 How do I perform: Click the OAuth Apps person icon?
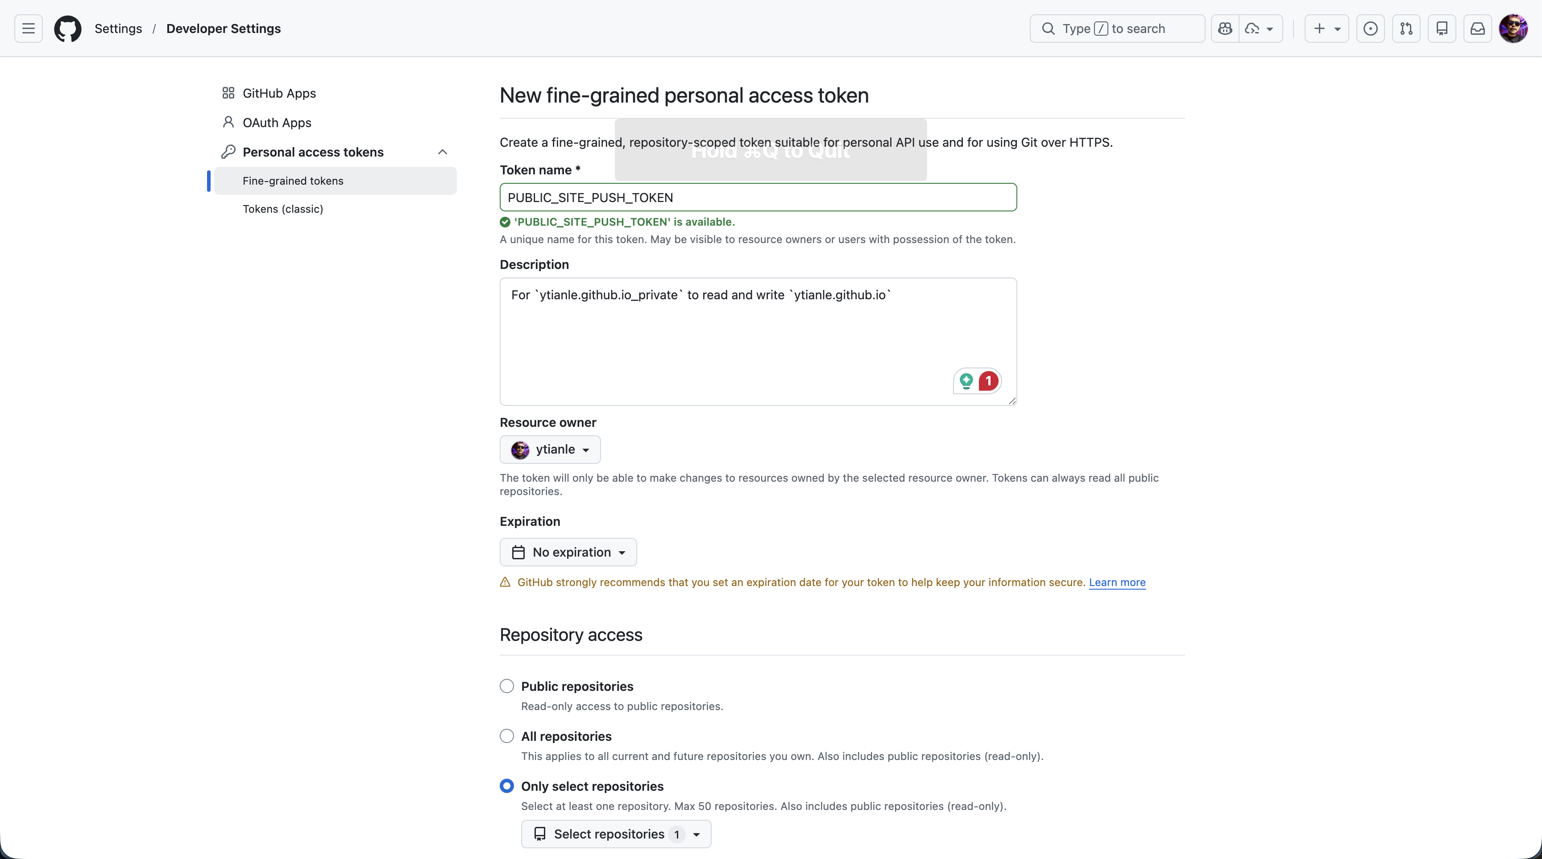[228, 122]
